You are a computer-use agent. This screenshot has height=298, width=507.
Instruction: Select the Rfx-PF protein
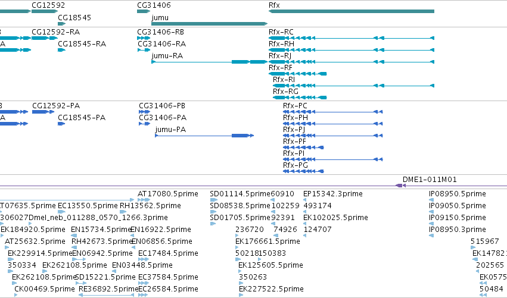tap(303, 148)
